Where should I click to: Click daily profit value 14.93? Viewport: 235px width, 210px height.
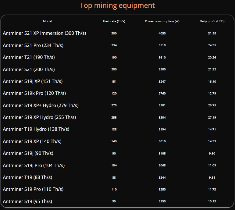click(212, 141)
